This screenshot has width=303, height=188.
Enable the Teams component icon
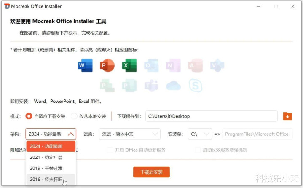pyautogui.click(x=151, y=86)
